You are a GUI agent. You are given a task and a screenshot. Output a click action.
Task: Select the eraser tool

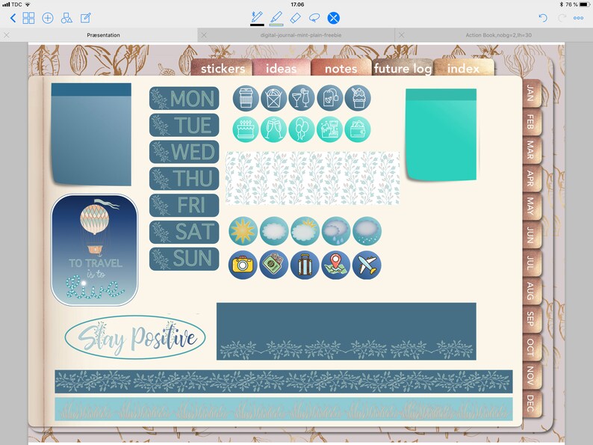(x=295, y=17)
